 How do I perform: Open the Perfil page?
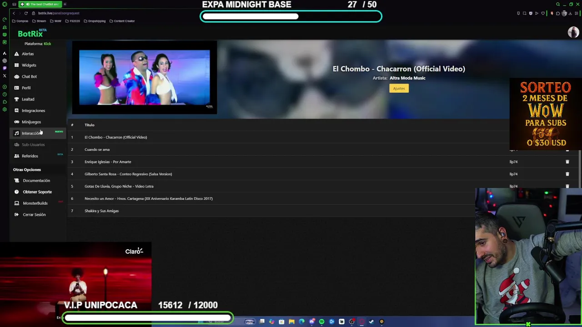point(26,88)
